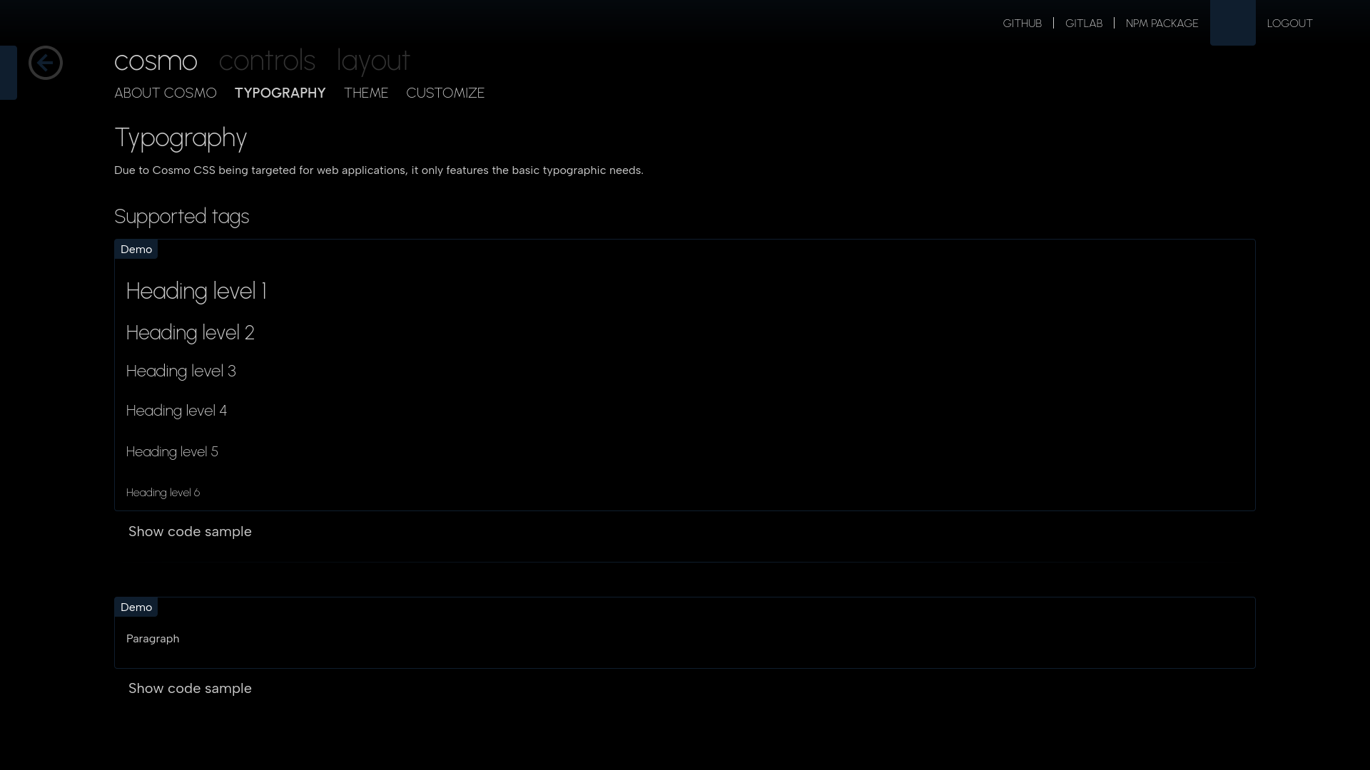The height and width of the screenshot is (770, 1370).
Task: Click the Heading level 4 text
Action: pos(176,411)
